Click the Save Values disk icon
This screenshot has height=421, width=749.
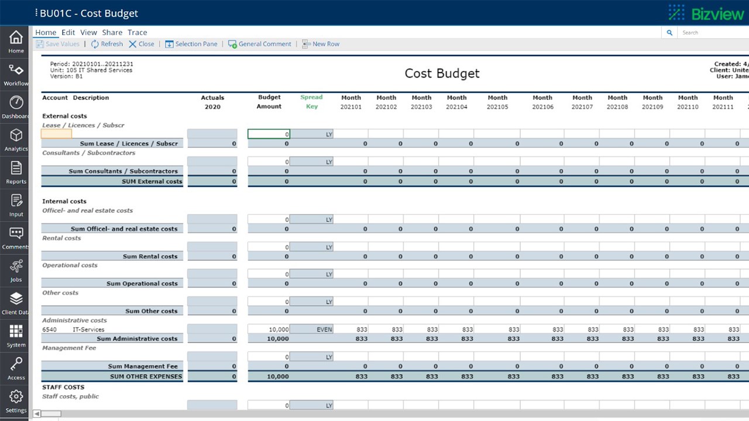40,44
